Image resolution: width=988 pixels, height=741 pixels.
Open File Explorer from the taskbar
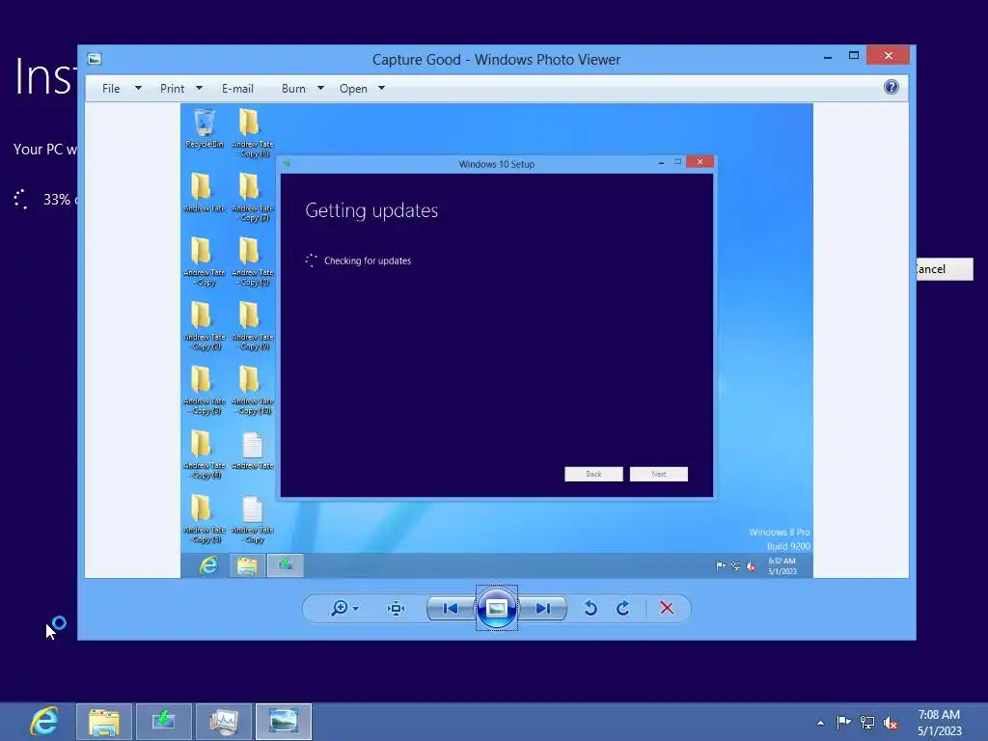click(x=104, y=722)
